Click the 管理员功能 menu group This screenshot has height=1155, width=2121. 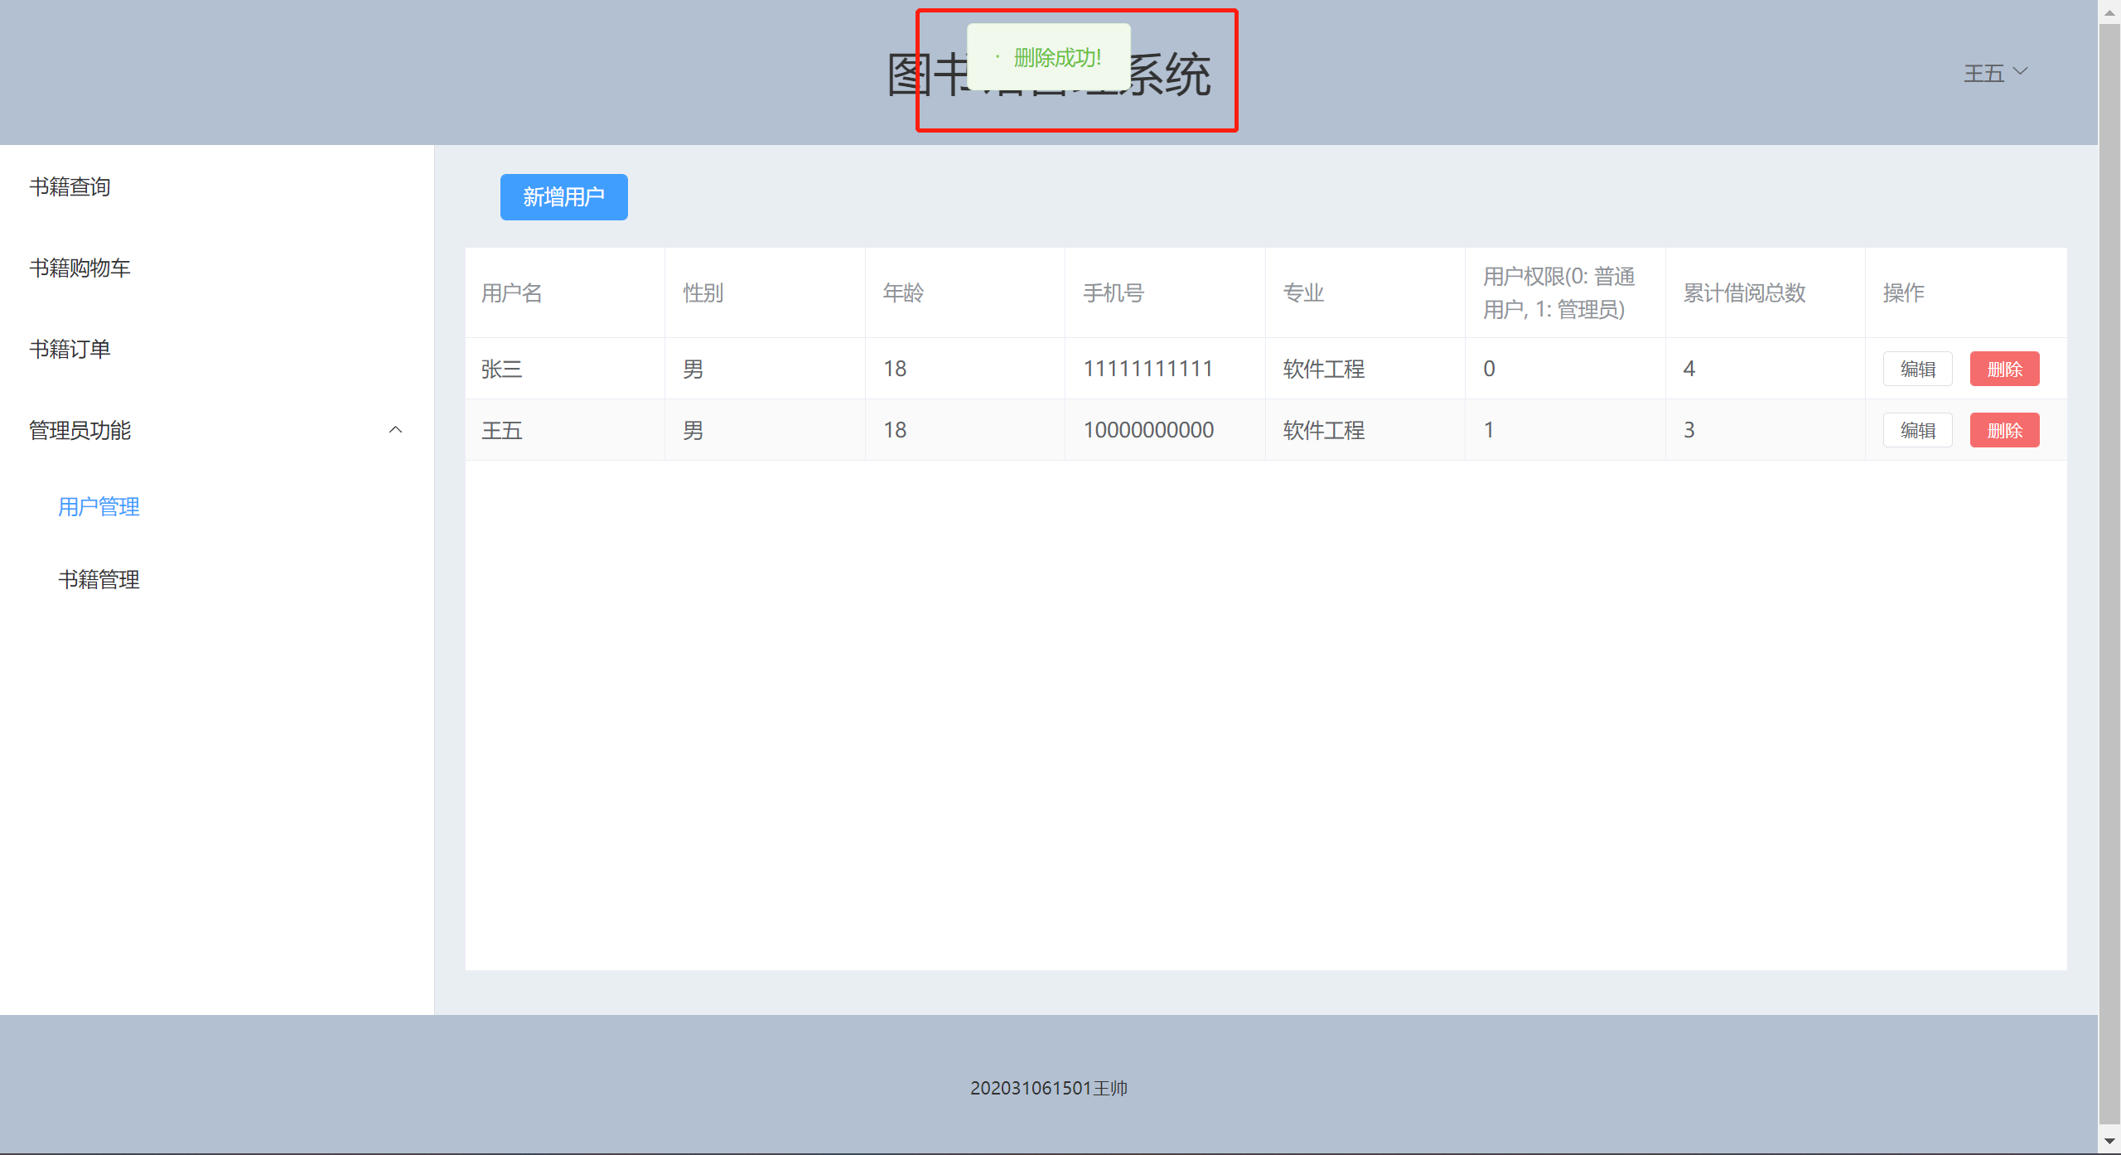click(x=80, y=431)
